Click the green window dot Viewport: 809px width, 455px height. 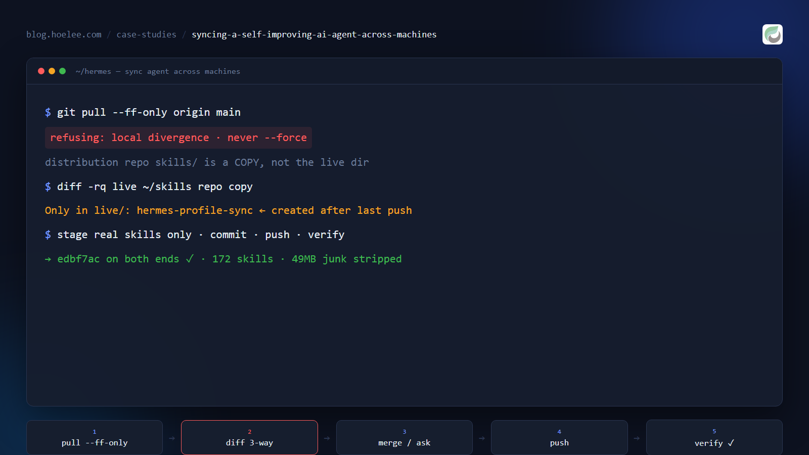click(x=62, y=71)
